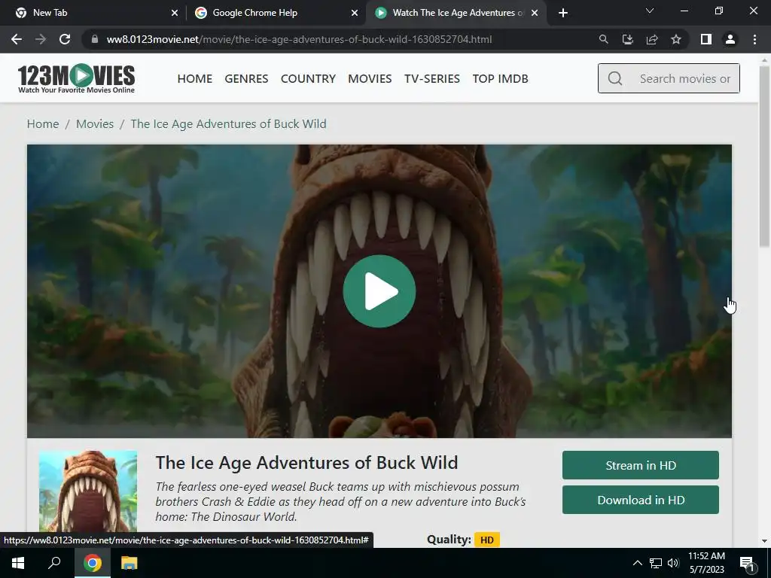
Task: Open the GENRES menu
Action: (246, 78)
